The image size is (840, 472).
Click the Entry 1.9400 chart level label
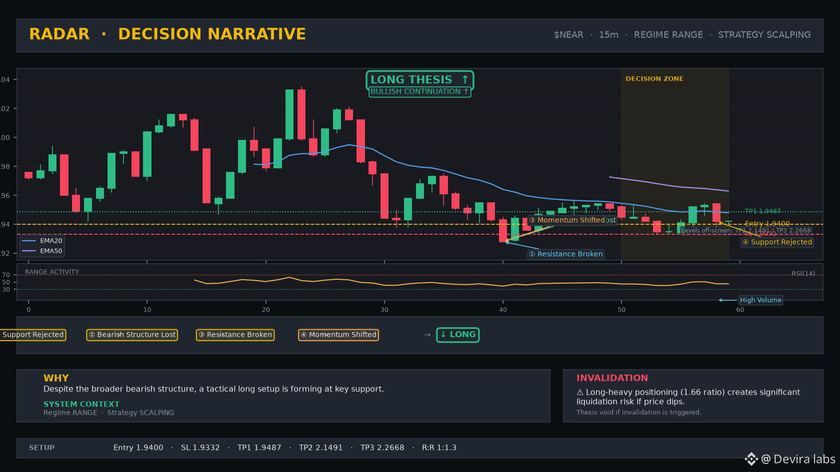click(767, 224)
